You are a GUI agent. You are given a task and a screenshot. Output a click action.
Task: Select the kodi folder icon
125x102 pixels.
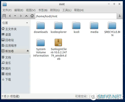pos(76,25)
